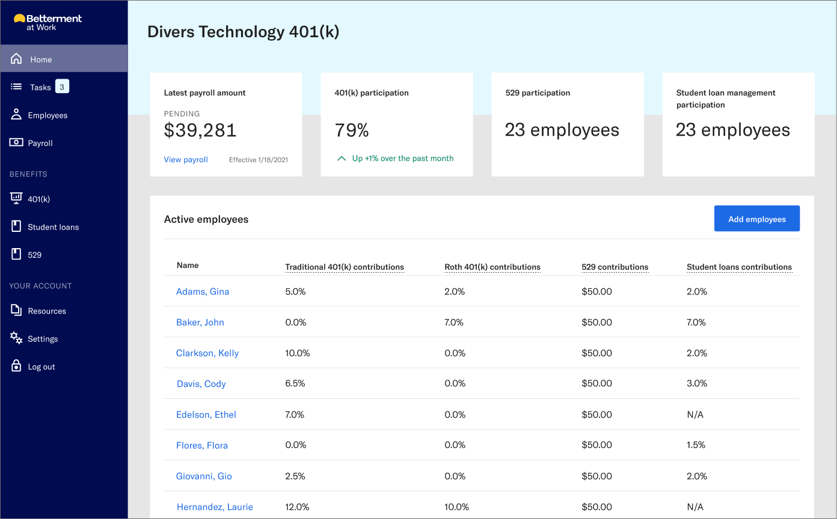The width and height of the screenshot is (837, 519).
Task: Click the Settings gears icon
Action: point(16,338)
